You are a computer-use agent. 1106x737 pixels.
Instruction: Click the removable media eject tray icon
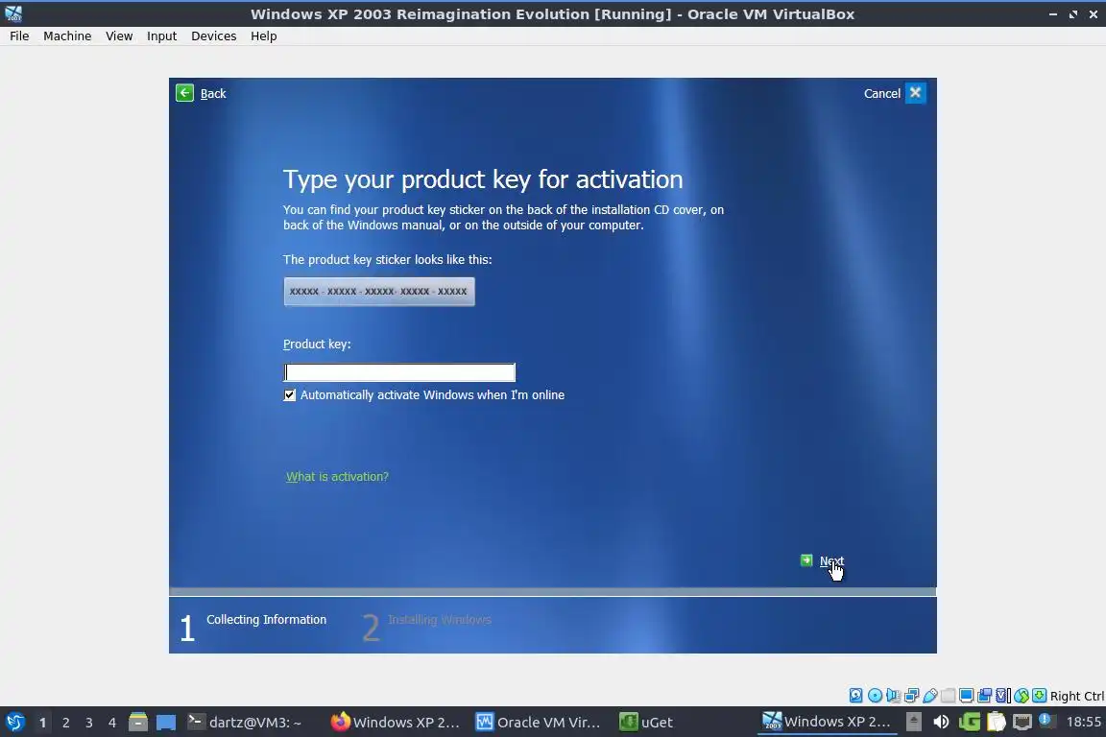913,722
